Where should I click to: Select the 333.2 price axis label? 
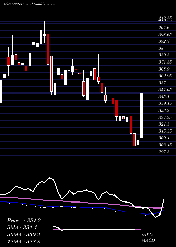[164, 110]
